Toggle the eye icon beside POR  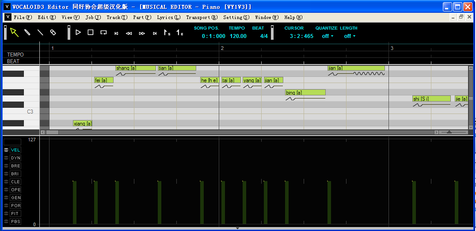pos(6,205)
